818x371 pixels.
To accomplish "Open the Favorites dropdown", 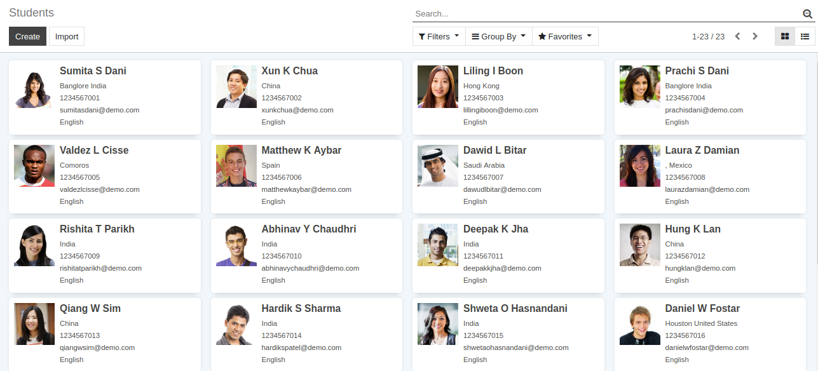I will point(565,36).
